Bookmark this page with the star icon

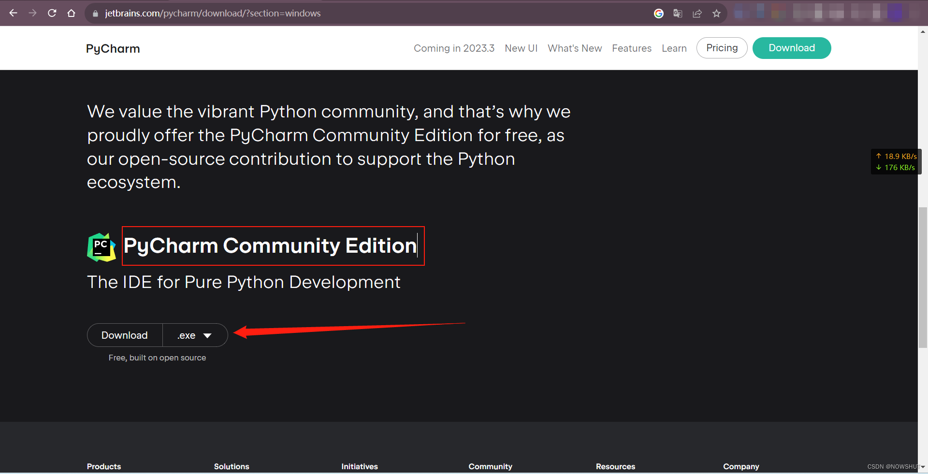pos(716,14)
